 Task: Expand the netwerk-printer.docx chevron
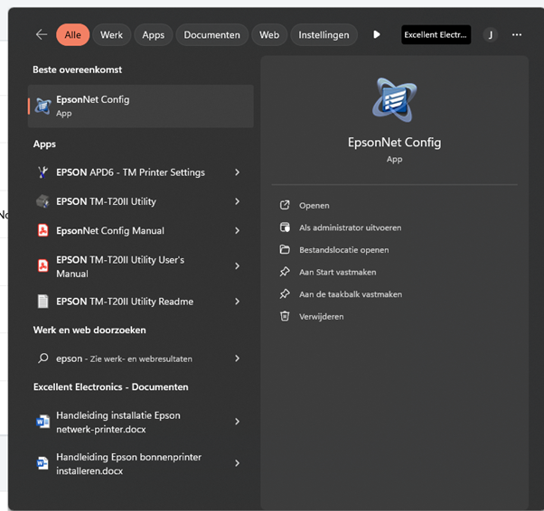click(238, 422)
